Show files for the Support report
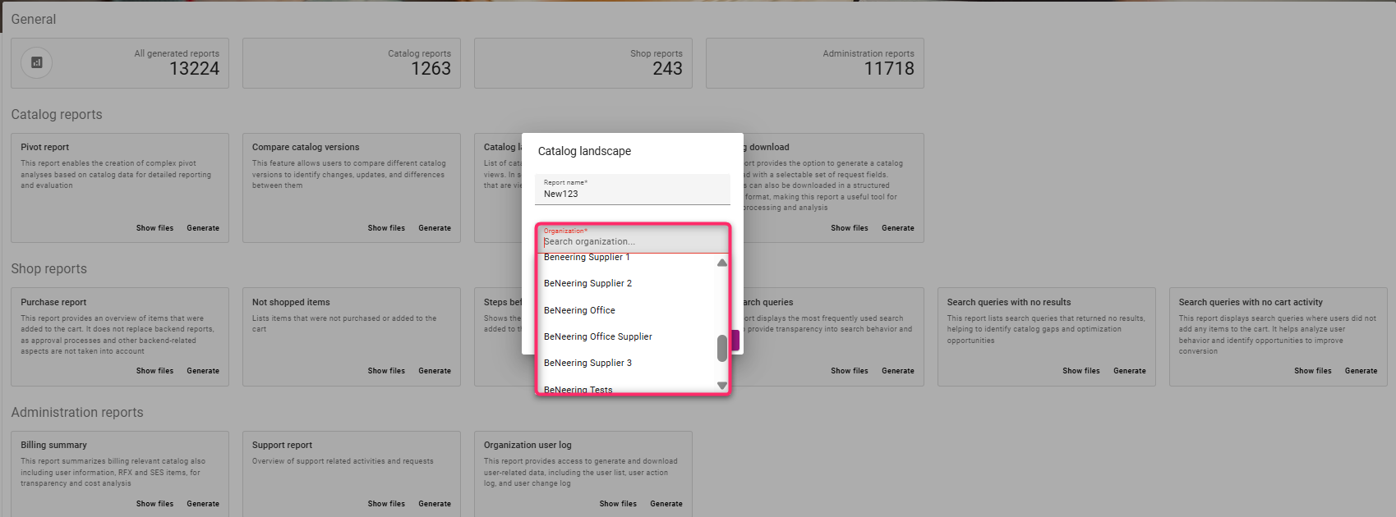Image resolution: width=1396 pixels, height=517 pixels. (x=386, y=504)
